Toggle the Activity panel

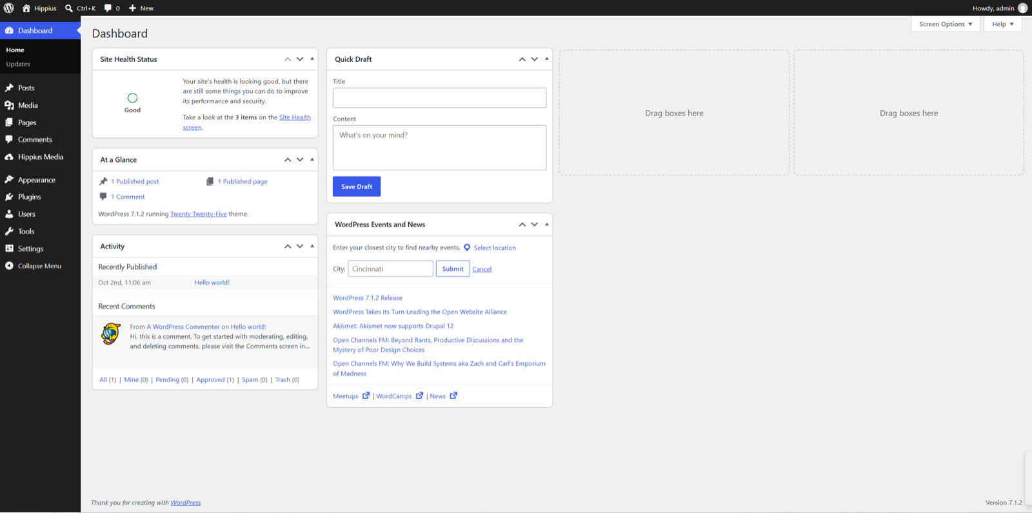(312, 246)
